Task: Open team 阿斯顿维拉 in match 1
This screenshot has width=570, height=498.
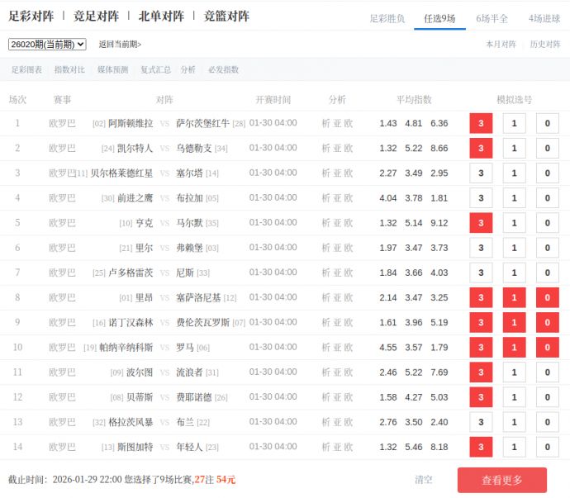Action: coord(131,124)
